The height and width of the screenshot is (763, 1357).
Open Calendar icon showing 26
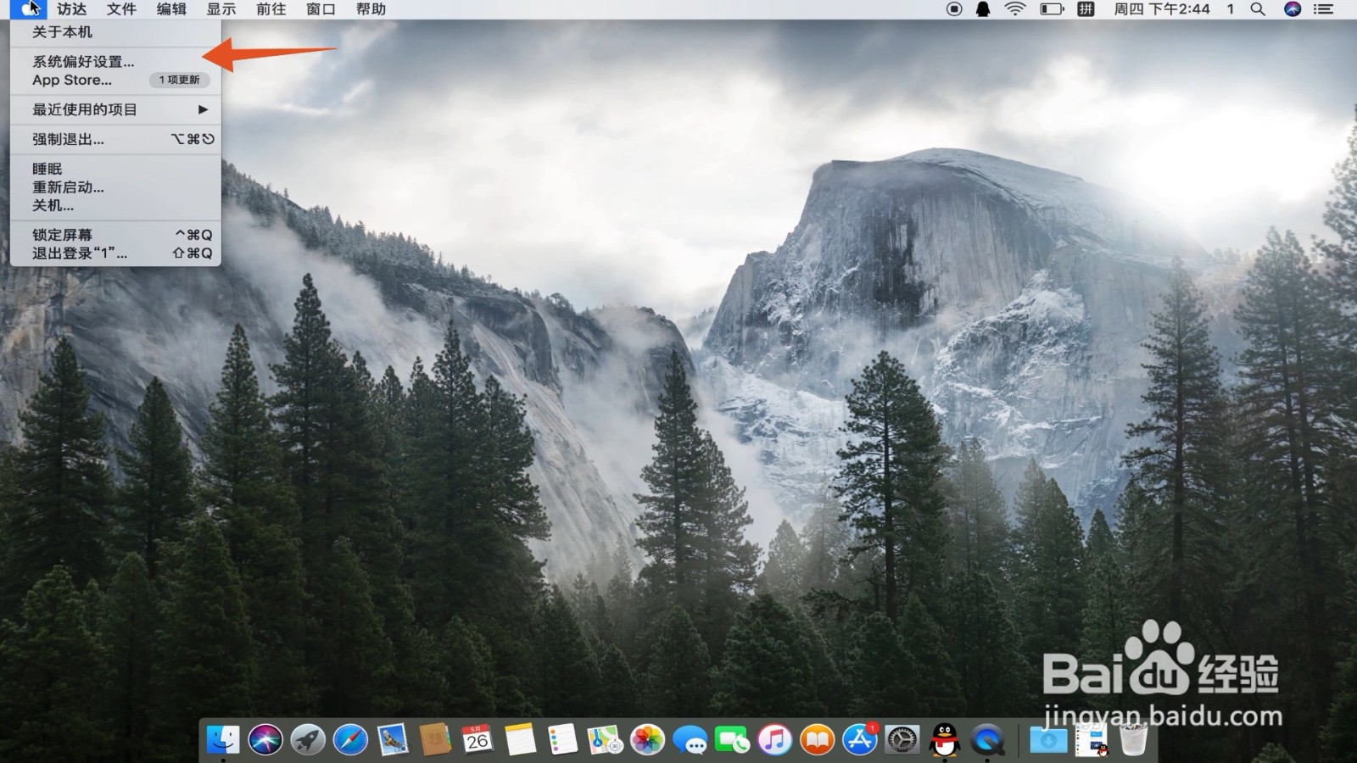477,740
